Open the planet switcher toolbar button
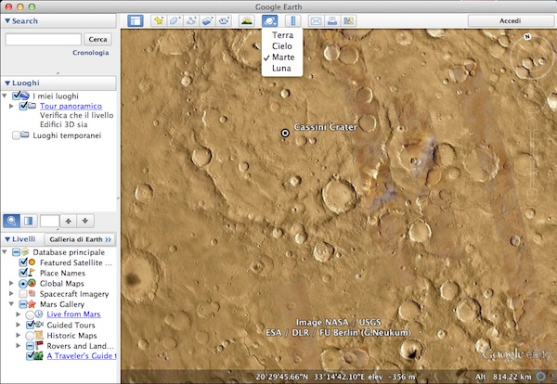 [269, 20]
